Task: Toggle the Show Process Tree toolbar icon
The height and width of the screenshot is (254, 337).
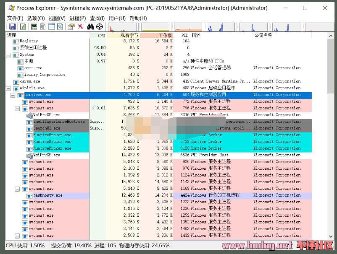Action: coord(43,26)
